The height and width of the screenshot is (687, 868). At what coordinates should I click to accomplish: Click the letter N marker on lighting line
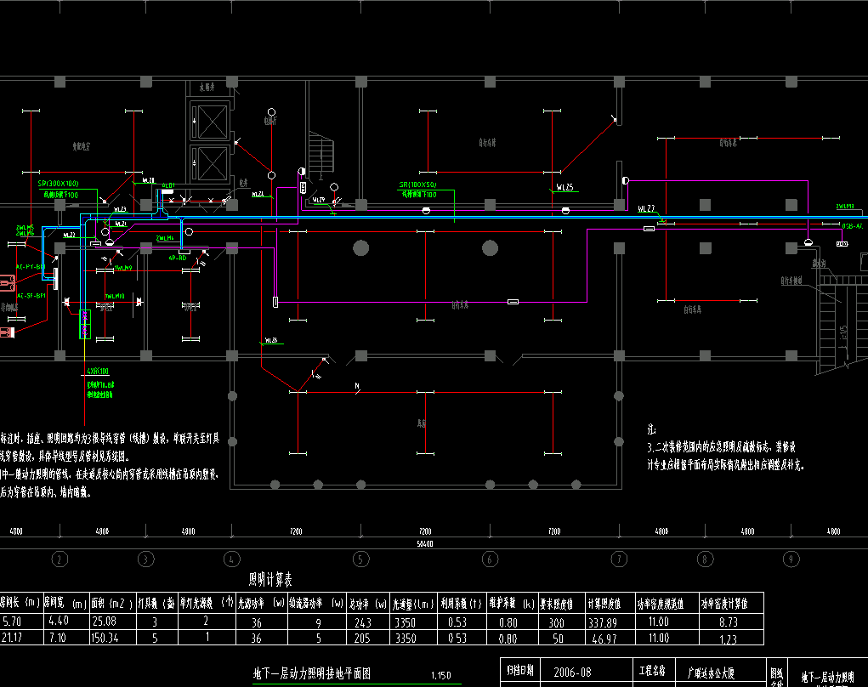[x=357, y=386]
